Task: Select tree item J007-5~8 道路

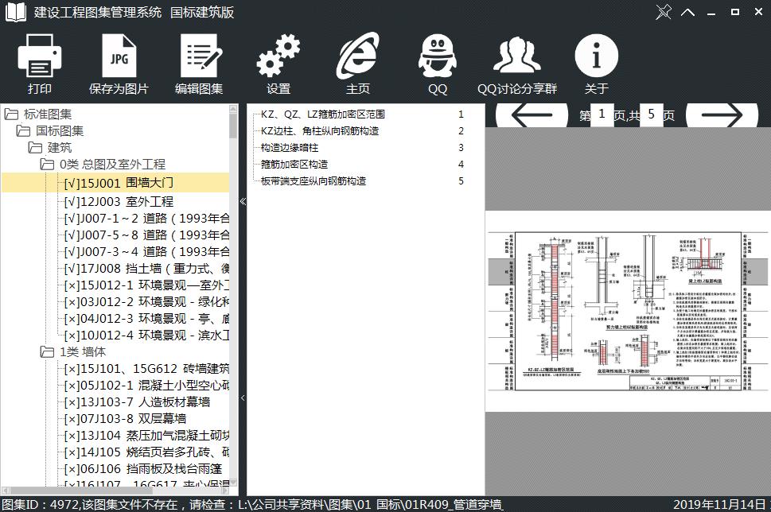Action: click(146, 235)
